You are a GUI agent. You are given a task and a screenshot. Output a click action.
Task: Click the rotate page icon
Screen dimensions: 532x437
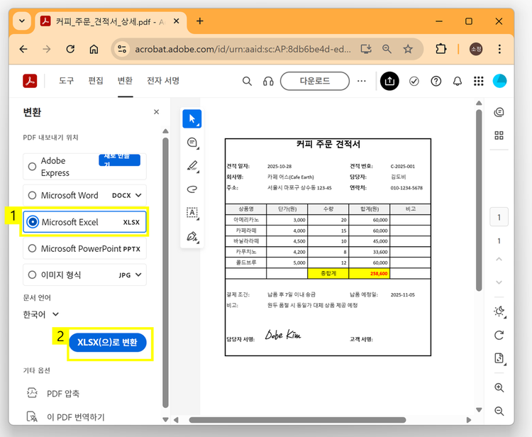click(x=499, y=336)
